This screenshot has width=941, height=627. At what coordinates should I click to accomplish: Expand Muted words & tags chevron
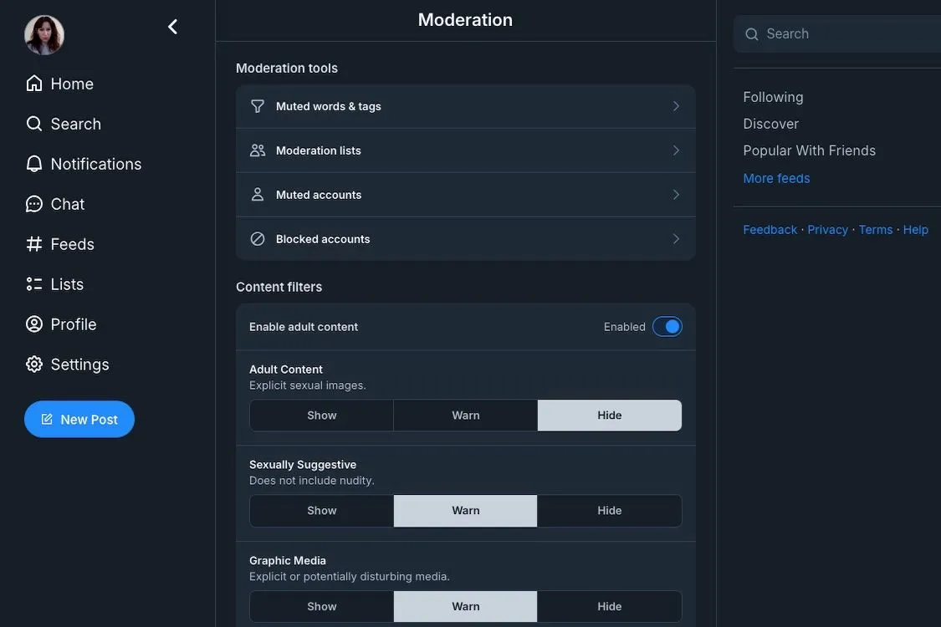(x=676, y=106)
